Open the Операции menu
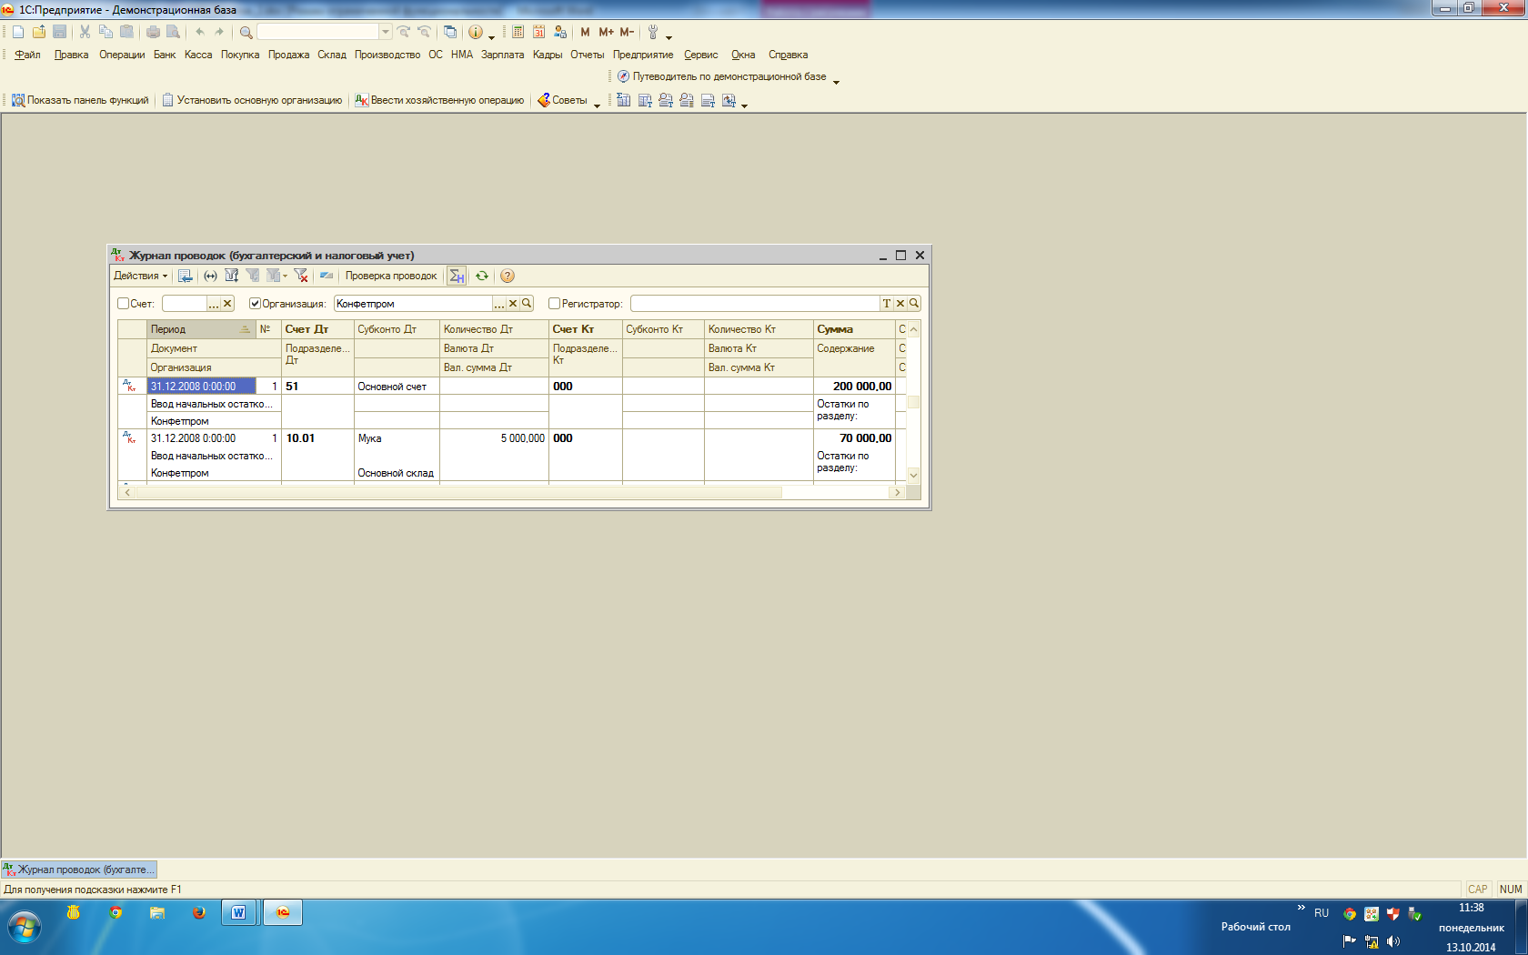 point(122,55)
